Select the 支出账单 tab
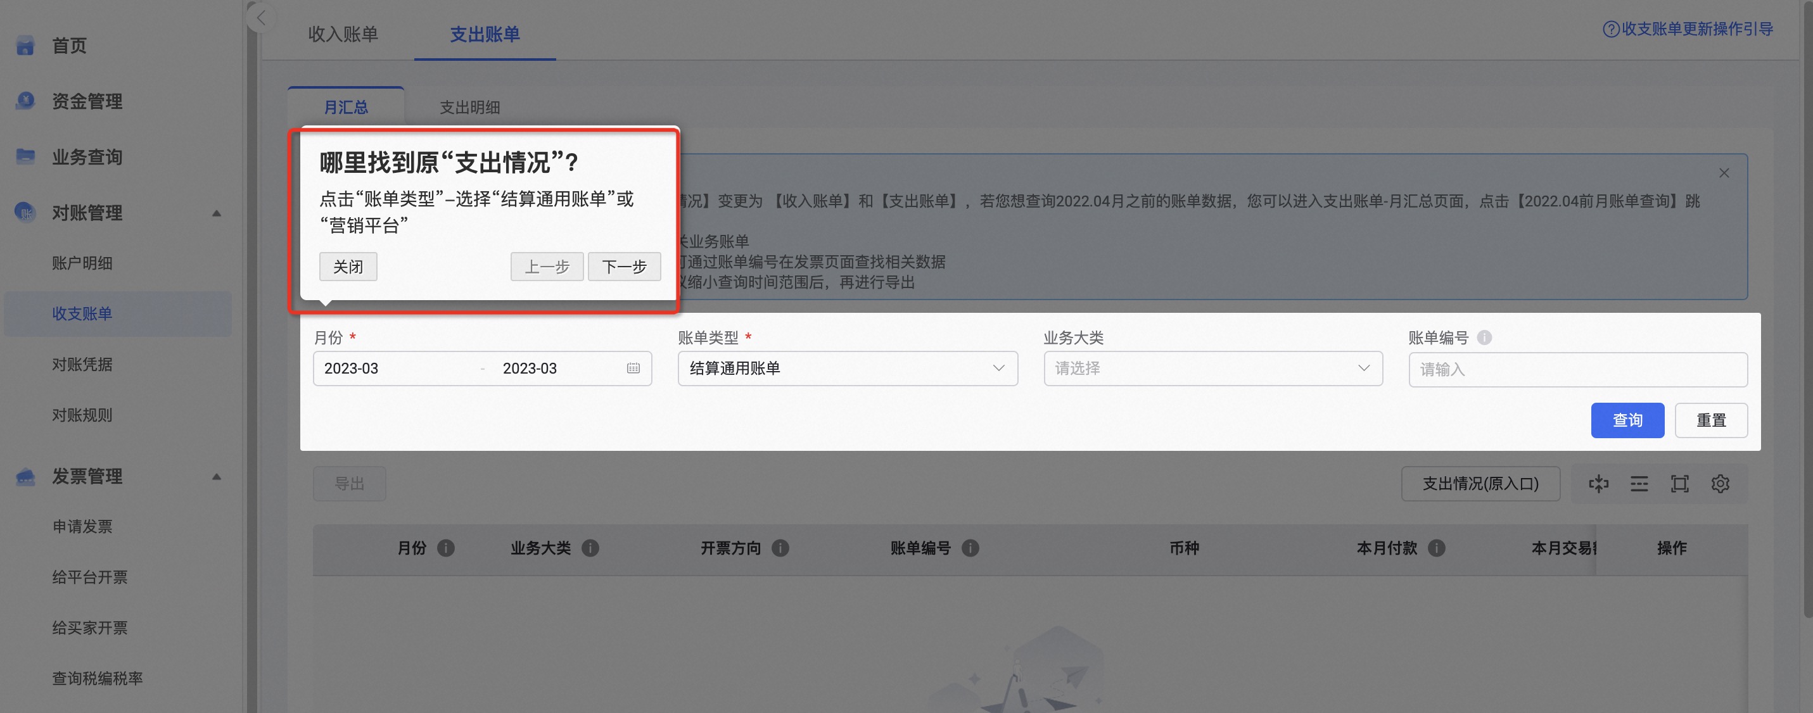 pyautogui.click(x=485, y=34)
